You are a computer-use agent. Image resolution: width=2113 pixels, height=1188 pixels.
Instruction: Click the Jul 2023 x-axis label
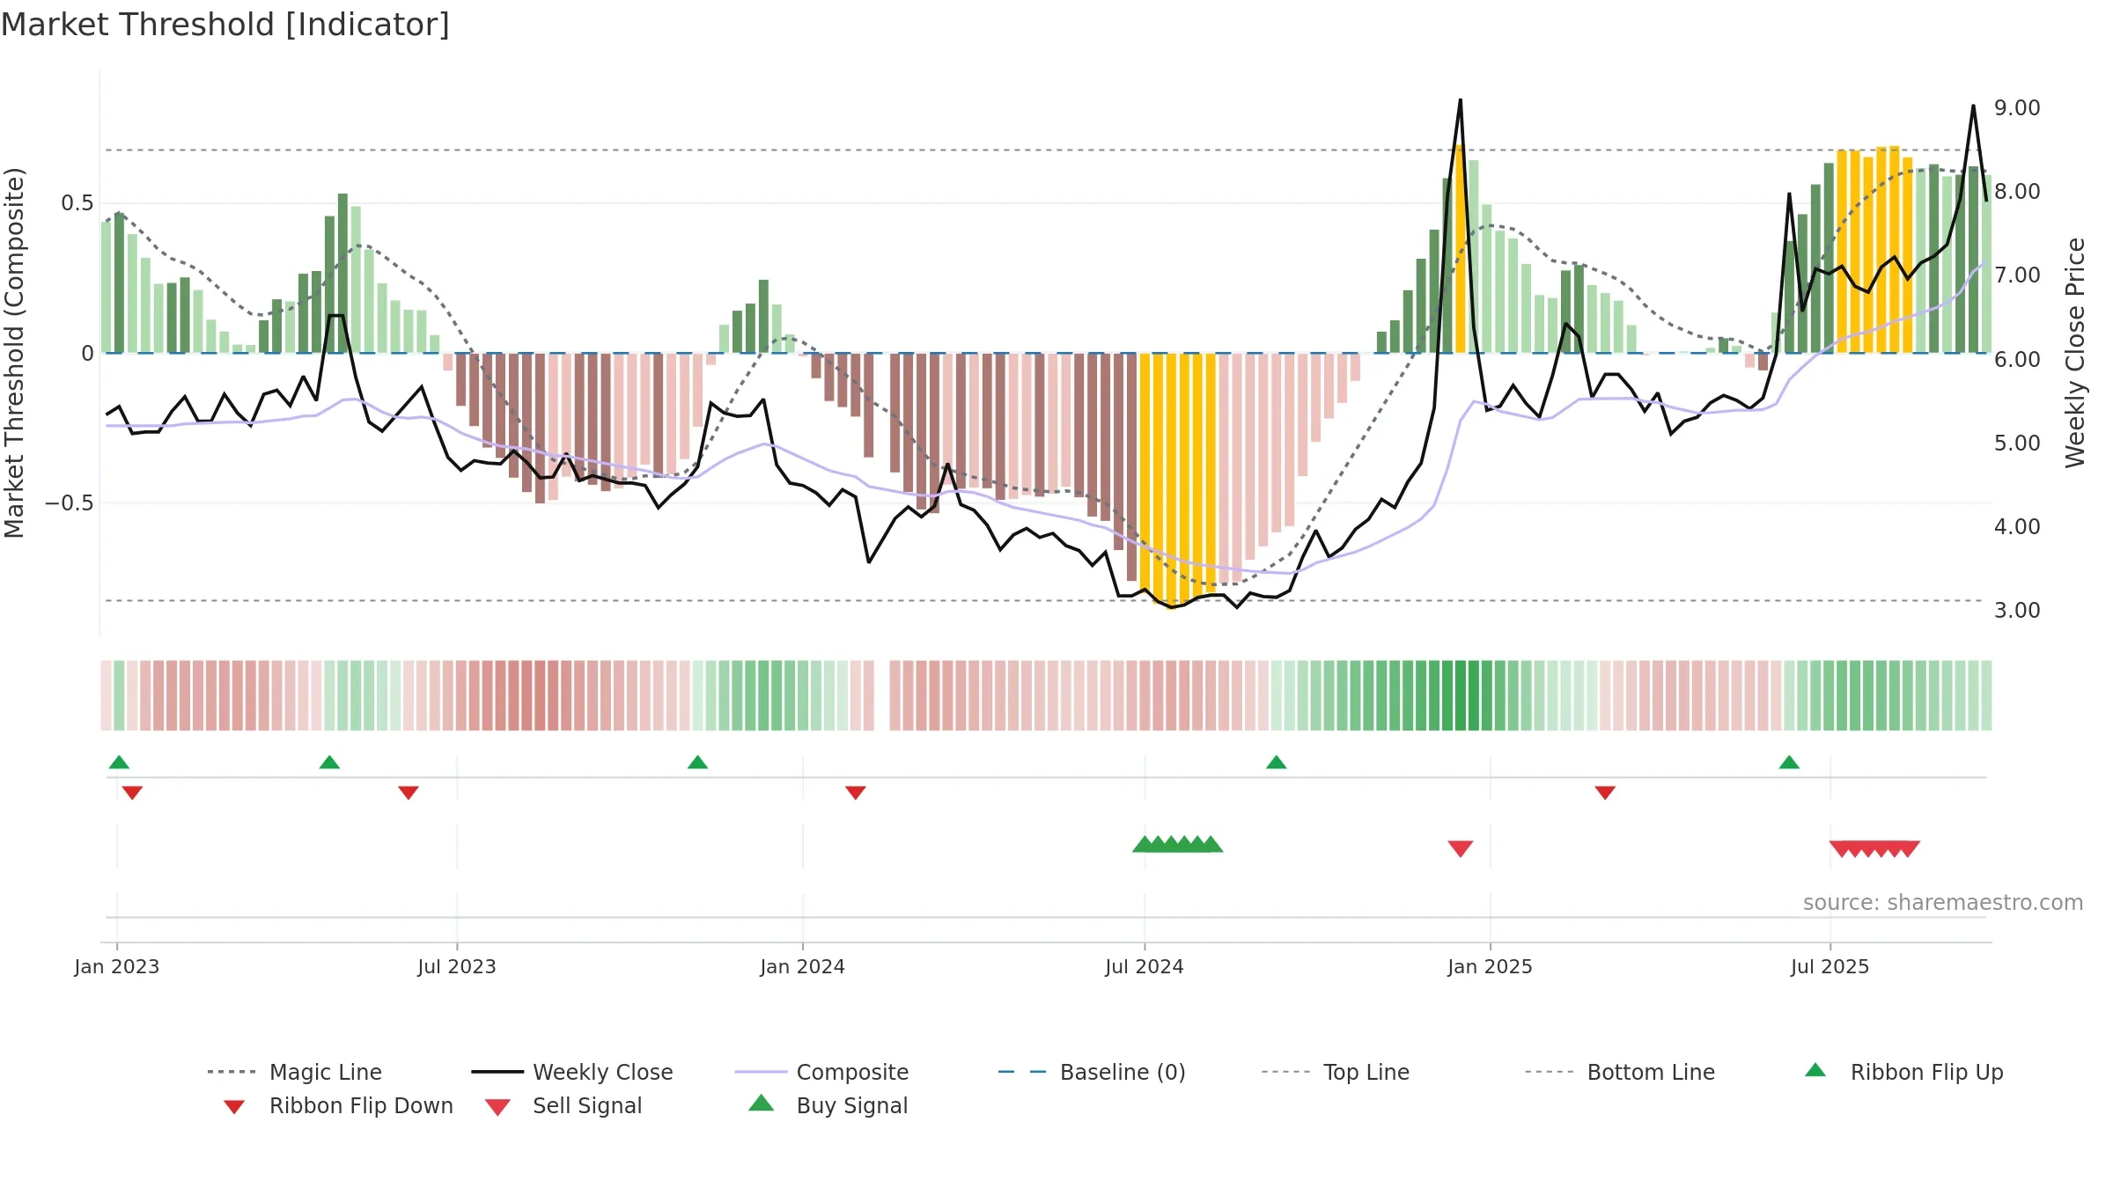pos(457,966)
